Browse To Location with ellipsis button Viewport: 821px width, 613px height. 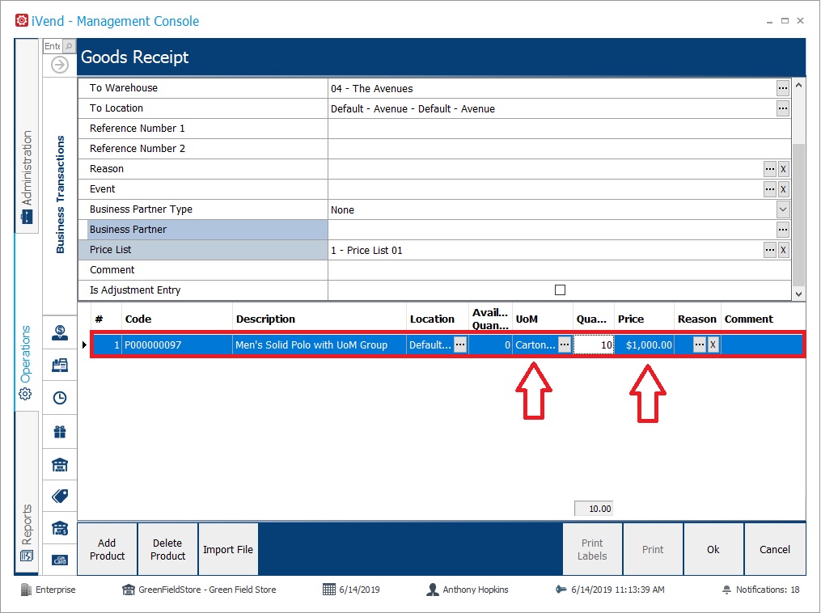point(783,108)
